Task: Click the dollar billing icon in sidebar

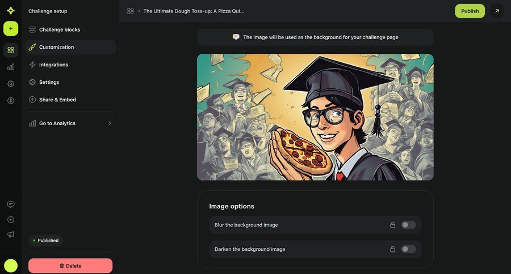Action: pyautogui.click(x=11, y=101)
